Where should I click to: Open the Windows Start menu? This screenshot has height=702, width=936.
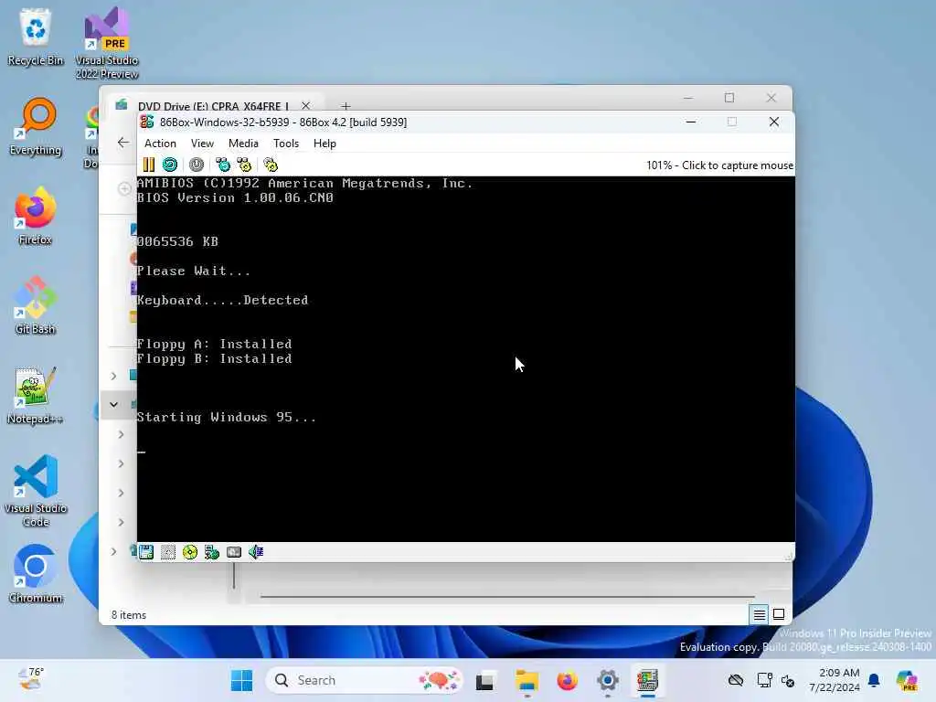[241, 680]
